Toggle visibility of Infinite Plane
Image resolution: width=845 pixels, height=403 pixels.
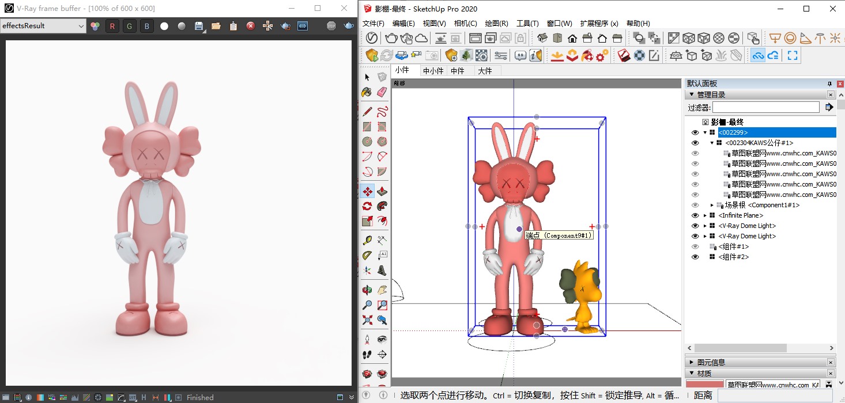coord(695,215)
